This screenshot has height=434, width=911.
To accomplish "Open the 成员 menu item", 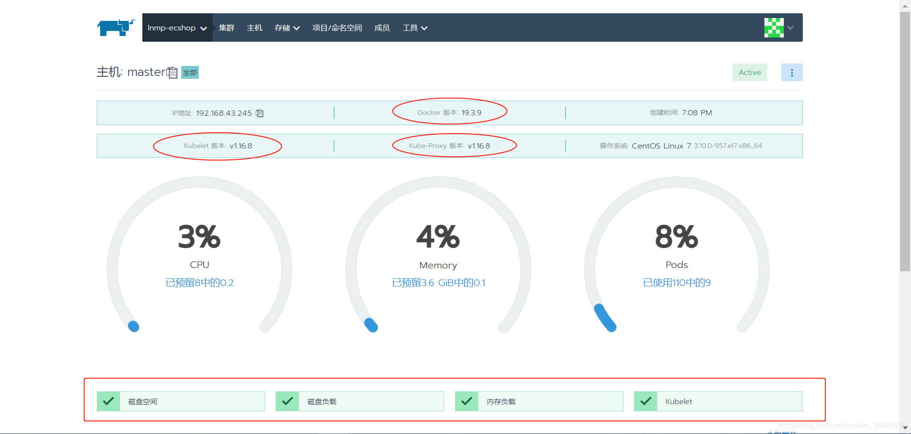I will click(x=382, y=28).
